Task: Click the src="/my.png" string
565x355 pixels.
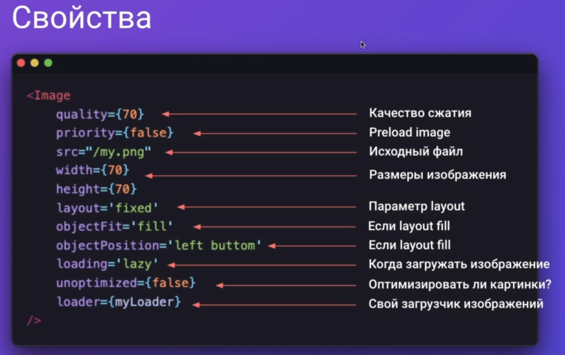Action: pos(104,152)
